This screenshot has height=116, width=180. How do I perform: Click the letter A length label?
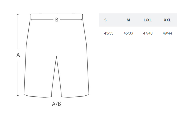click(18, 55)
